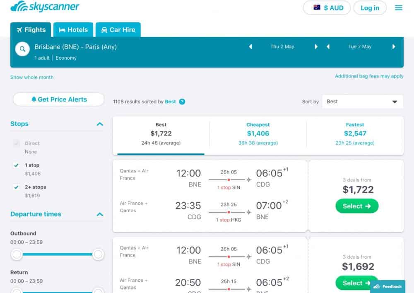The image size is (414, 293).
Task: Click Additional bag fees may apply link
Action: click(x=369, y=76)
